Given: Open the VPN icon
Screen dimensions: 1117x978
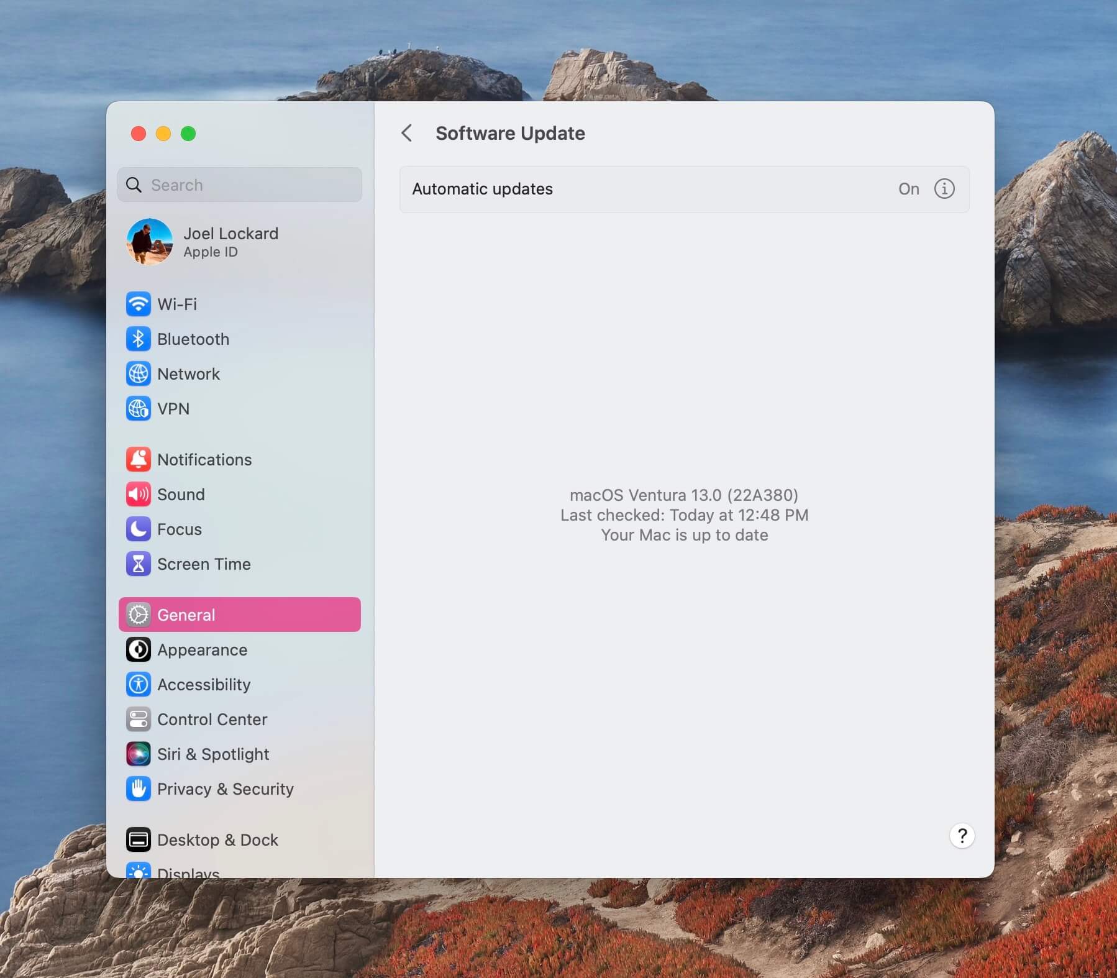Looking at the screenshot, I should (x=138, y=408).
